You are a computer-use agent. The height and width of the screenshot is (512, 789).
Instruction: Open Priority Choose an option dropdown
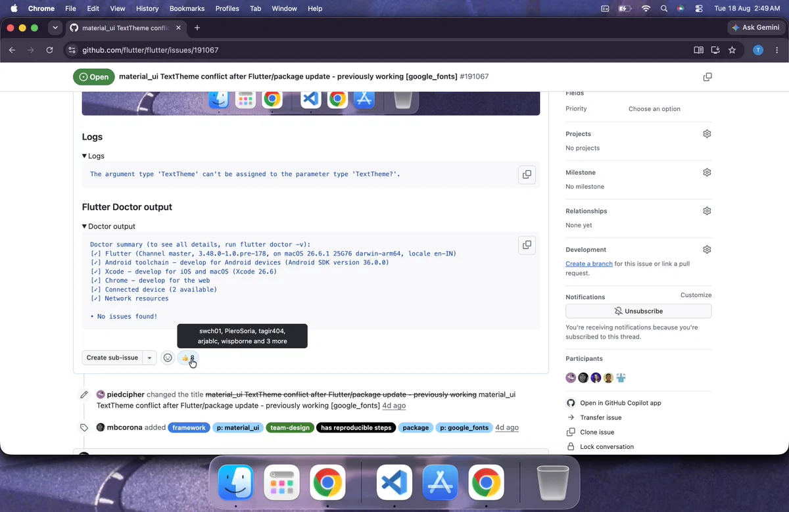coord(654,109)
